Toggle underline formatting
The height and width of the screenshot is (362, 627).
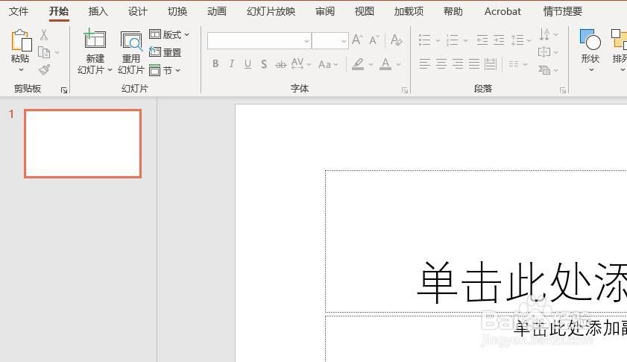[x=248, y=63]
